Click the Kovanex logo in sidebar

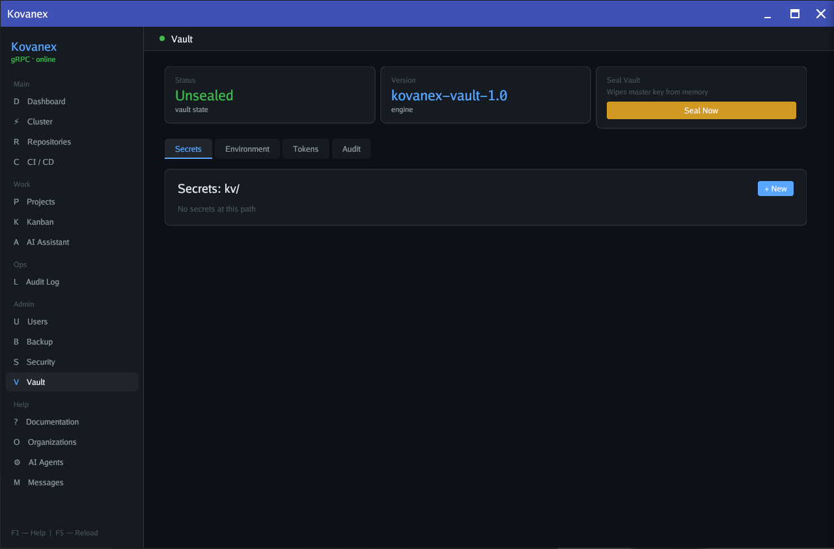(x=34, y=47)
